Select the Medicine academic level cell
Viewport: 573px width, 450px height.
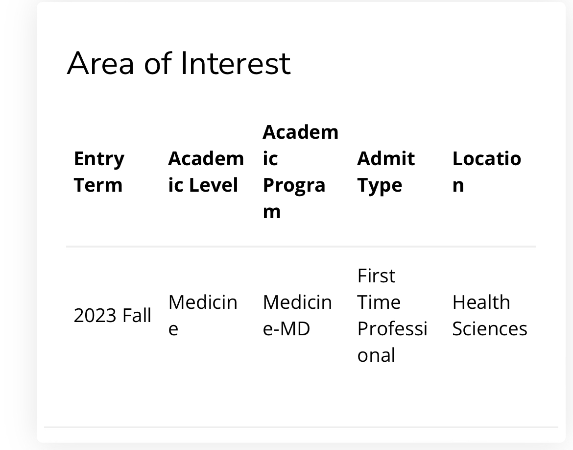coord(203,315)
